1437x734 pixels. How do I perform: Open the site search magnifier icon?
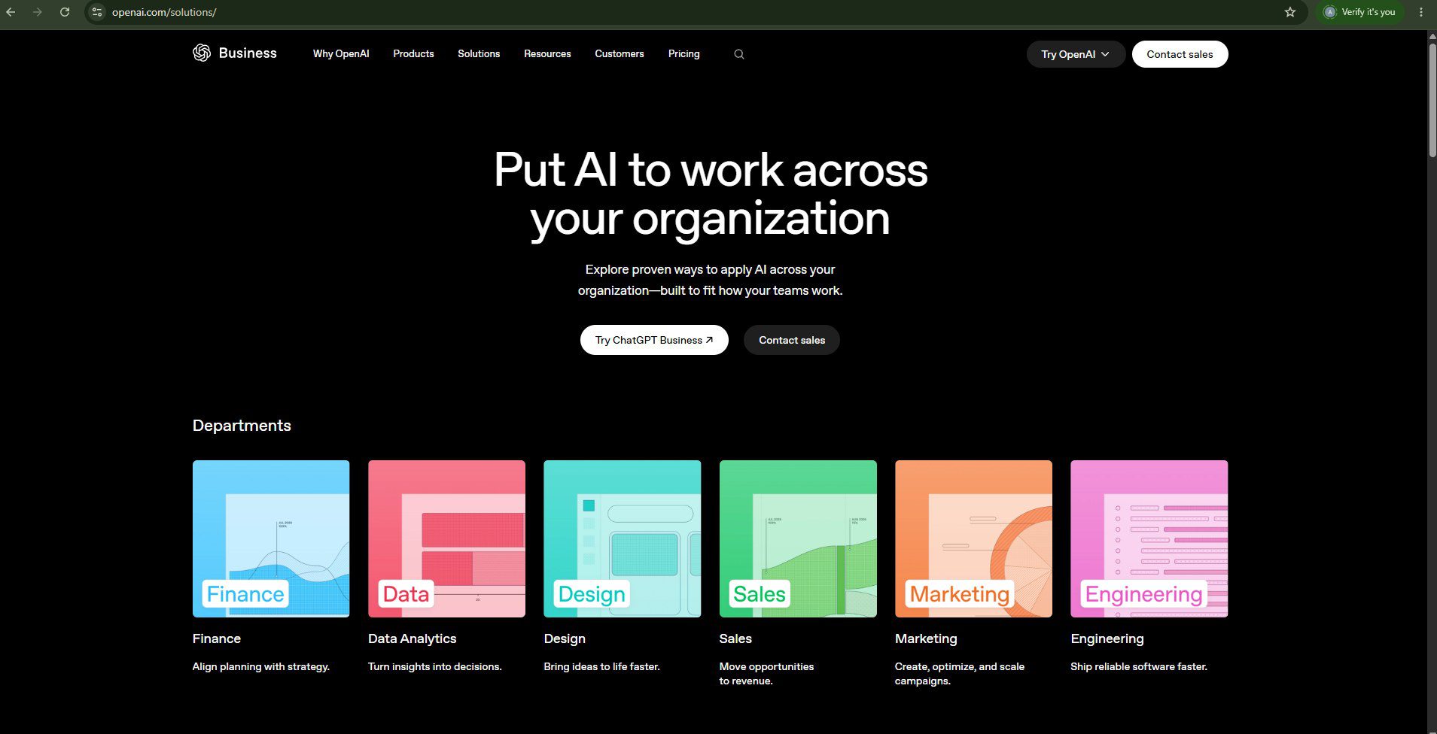point(739,54)
